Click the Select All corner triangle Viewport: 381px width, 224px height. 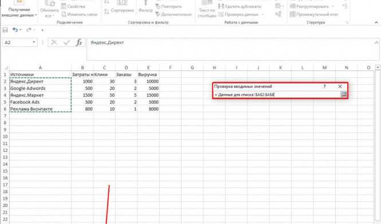6,68
